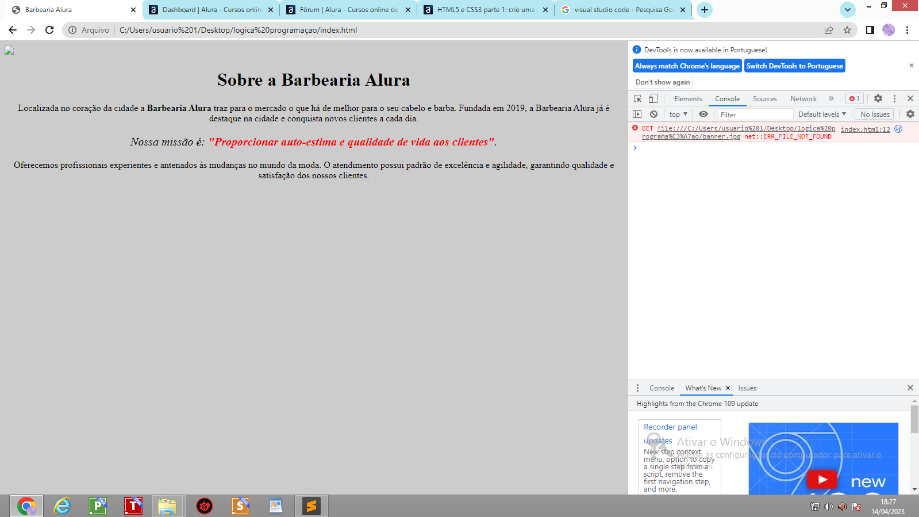The height and width of the screenshot is (517, 919).
Task: Bookmark this page with the star icon
Action: coord(847,30)
